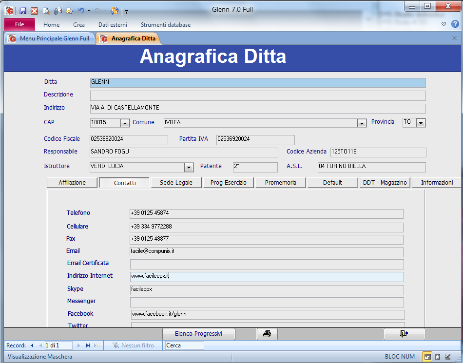
Task: Click the Facebook field
Action: point(268,315)
